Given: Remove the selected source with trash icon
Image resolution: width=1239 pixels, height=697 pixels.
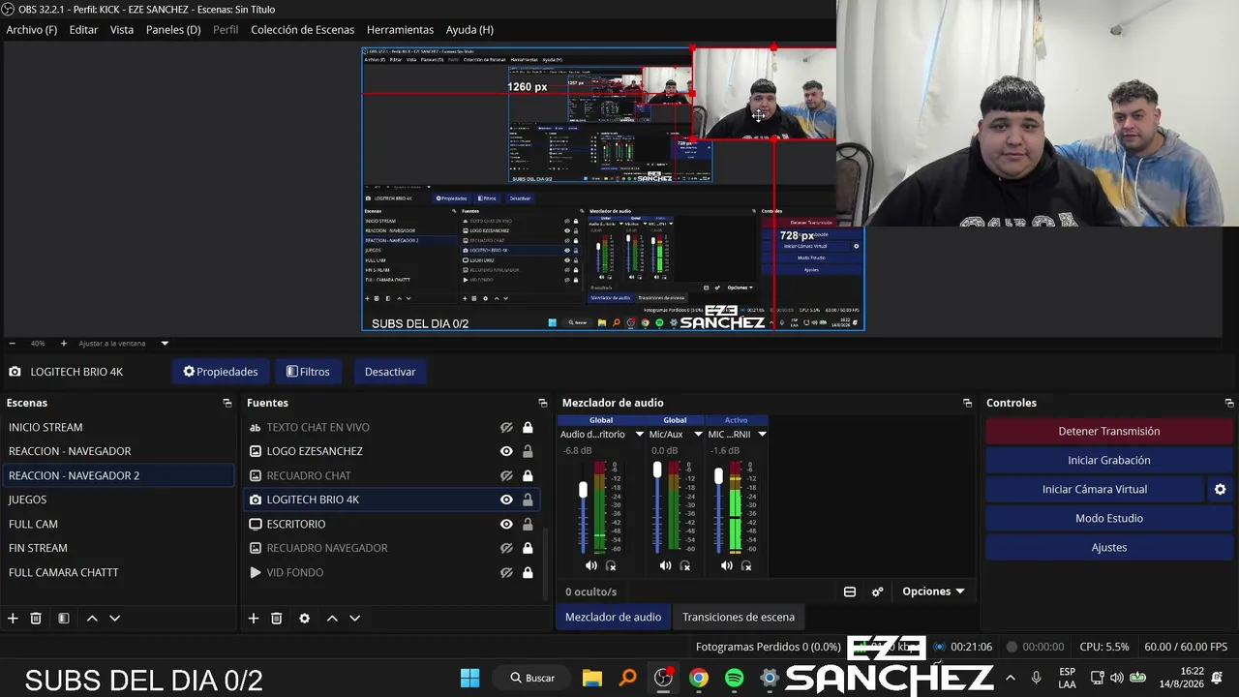Looking at the screenshot, I should [x=276, y=618].
